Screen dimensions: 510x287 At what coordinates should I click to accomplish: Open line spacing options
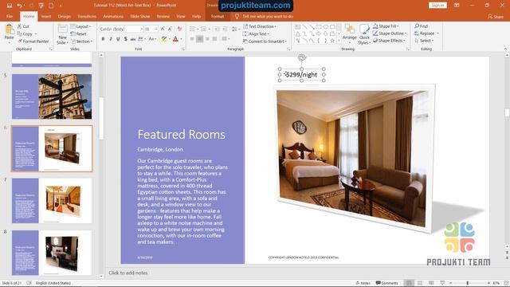click(235, 29)
